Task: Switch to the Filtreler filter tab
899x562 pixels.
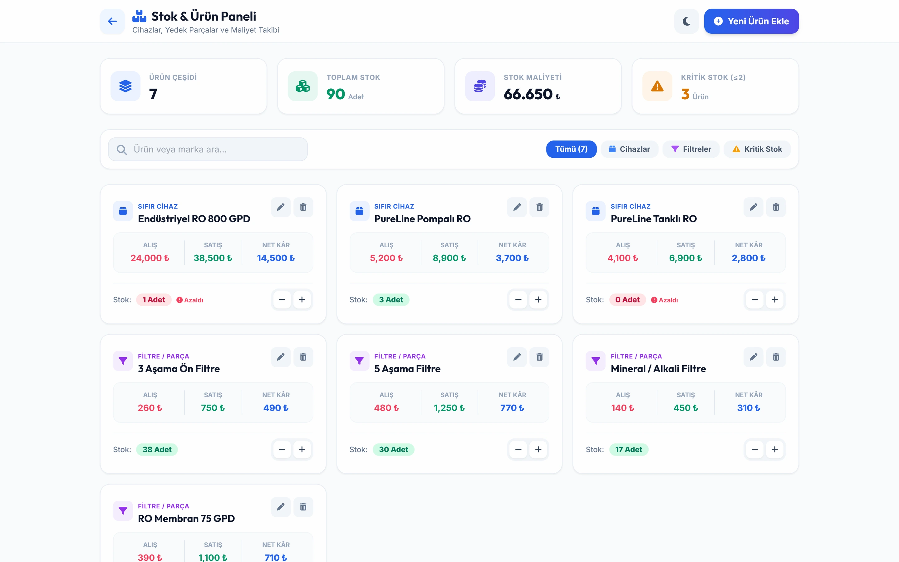Action: (691, 149)
